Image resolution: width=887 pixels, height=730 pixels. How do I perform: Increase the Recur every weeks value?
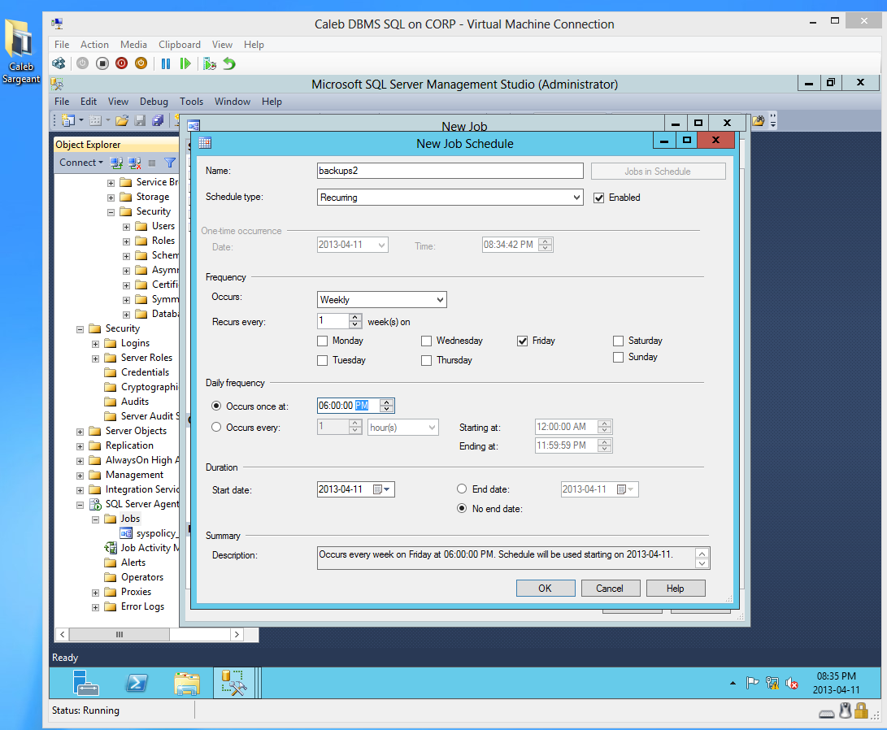click(x=354, y=318)
